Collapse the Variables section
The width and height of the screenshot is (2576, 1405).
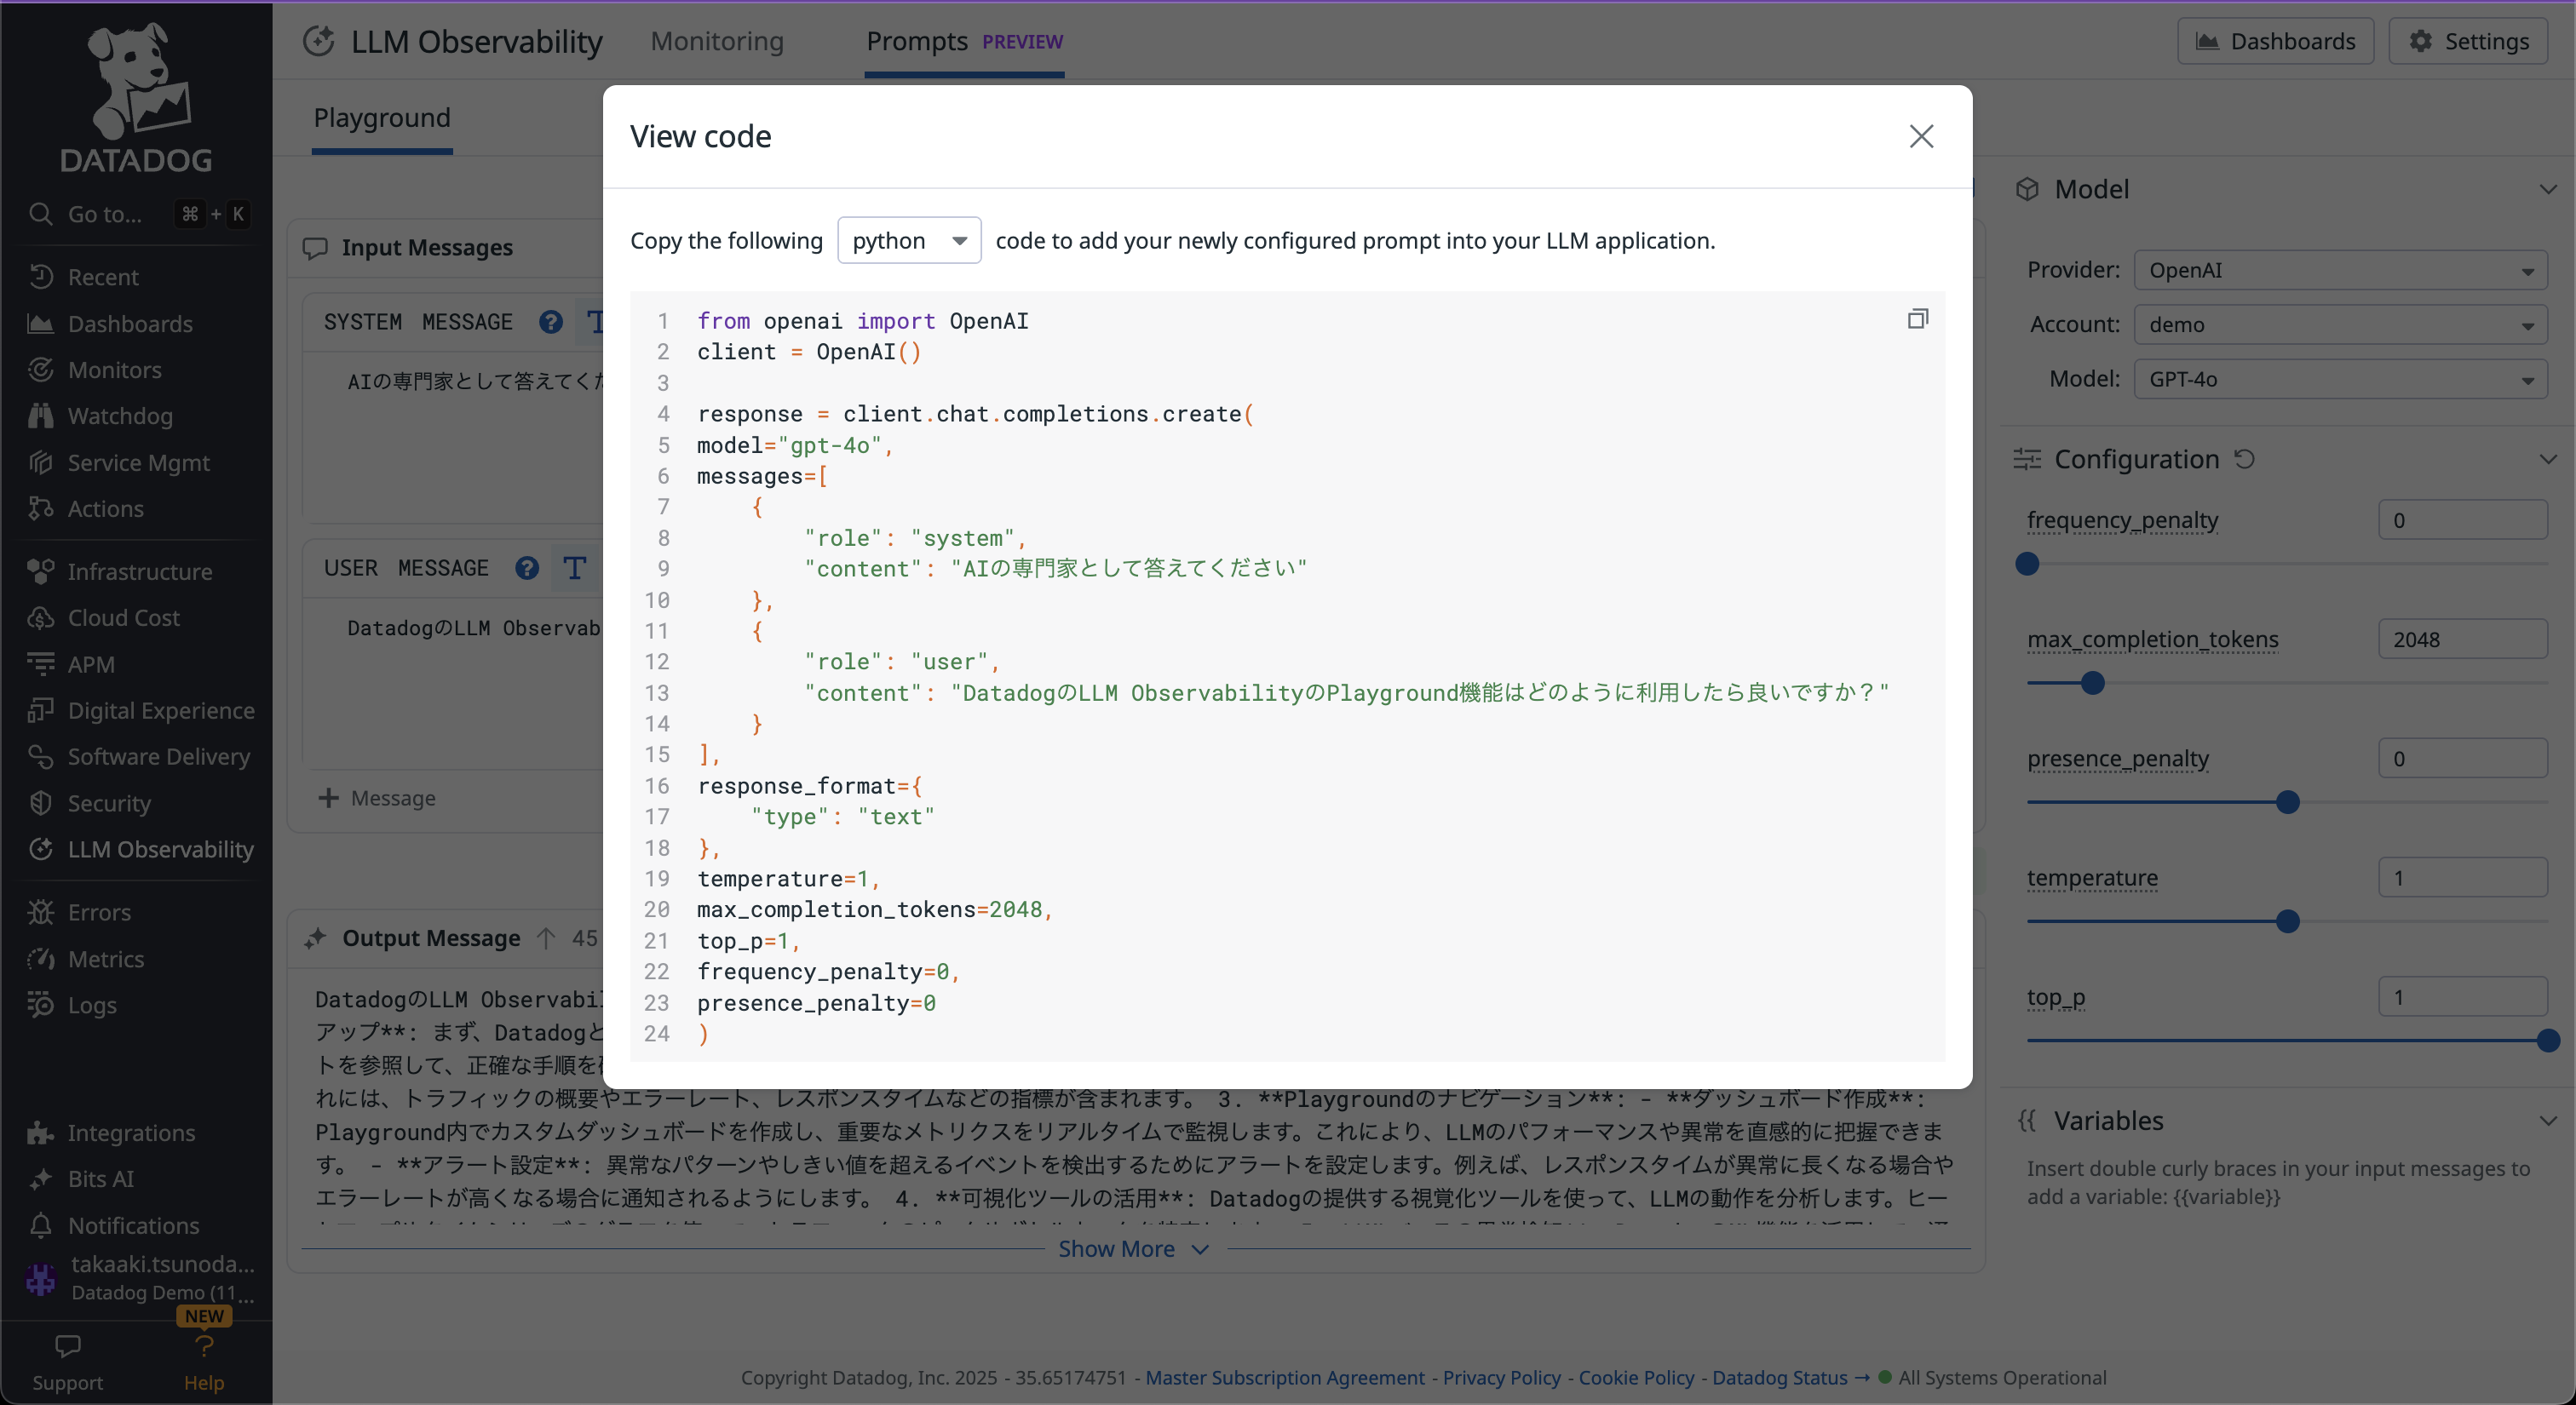pos(2547,1121)
